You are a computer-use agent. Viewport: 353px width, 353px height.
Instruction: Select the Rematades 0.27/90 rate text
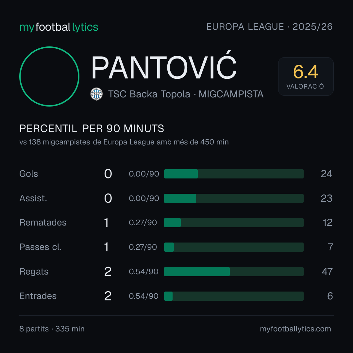pyautogui.click(x=143, y=223)
